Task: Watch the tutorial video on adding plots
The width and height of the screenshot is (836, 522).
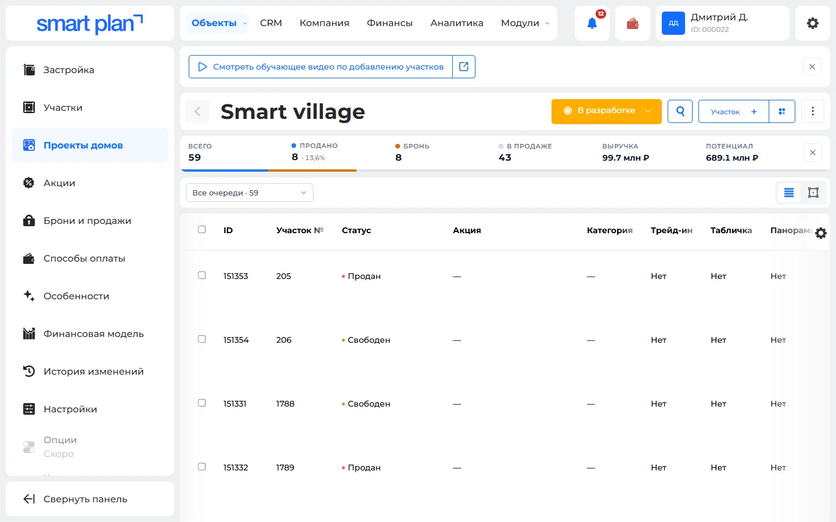Action: (320, 67)
